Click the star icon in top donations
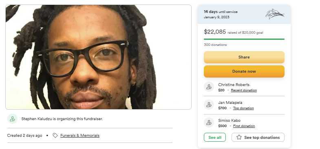Screen dimensions: 320x149 (239, 137)
